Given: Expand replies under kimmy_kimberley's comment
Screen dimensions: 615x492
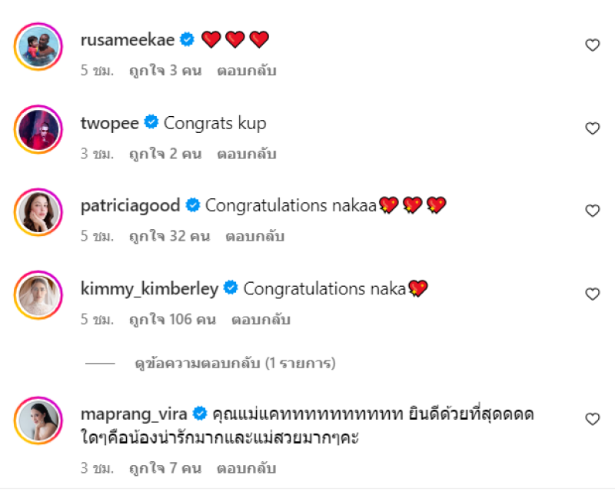Looking at the screenshot, I should 234,362.
